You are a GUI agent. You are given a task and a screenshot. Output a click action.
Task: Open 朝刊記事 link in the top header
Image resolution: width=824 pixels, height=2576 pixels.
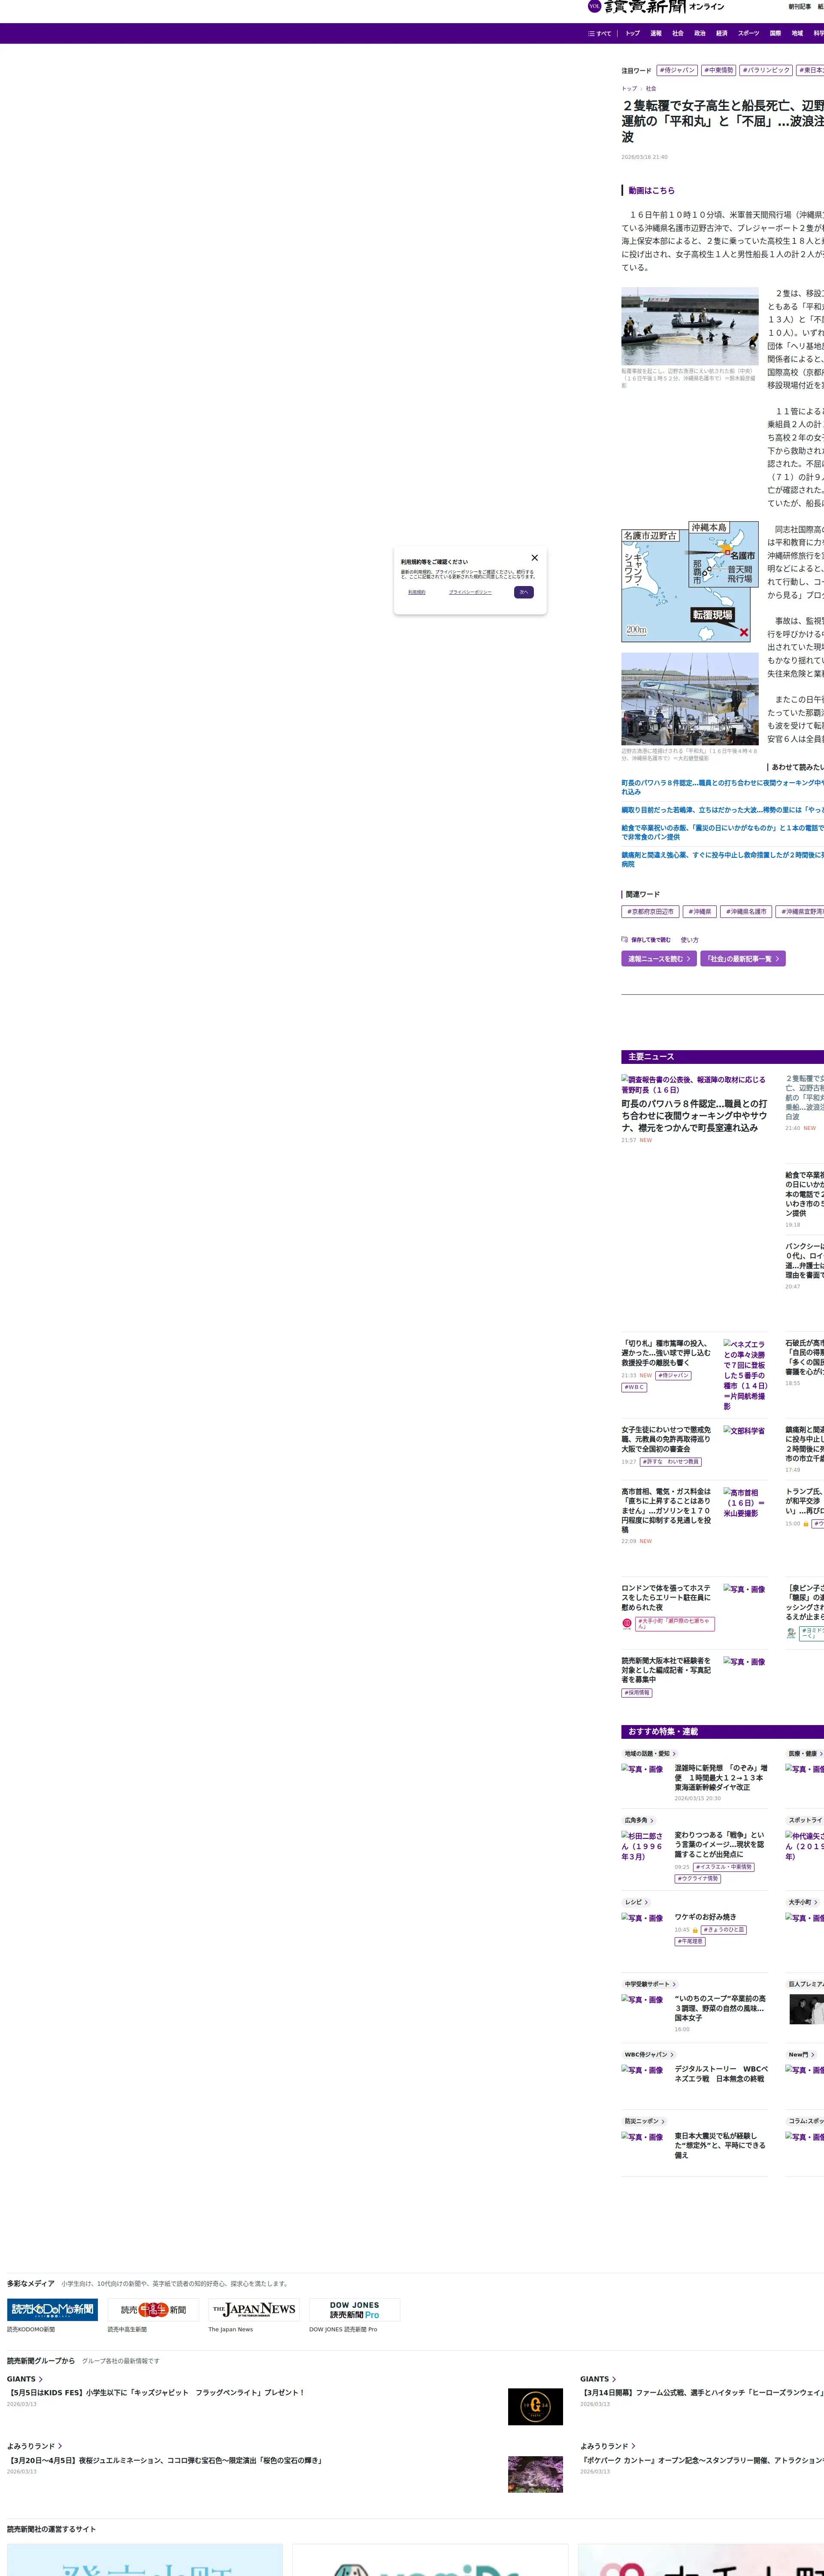pos(799,7)
